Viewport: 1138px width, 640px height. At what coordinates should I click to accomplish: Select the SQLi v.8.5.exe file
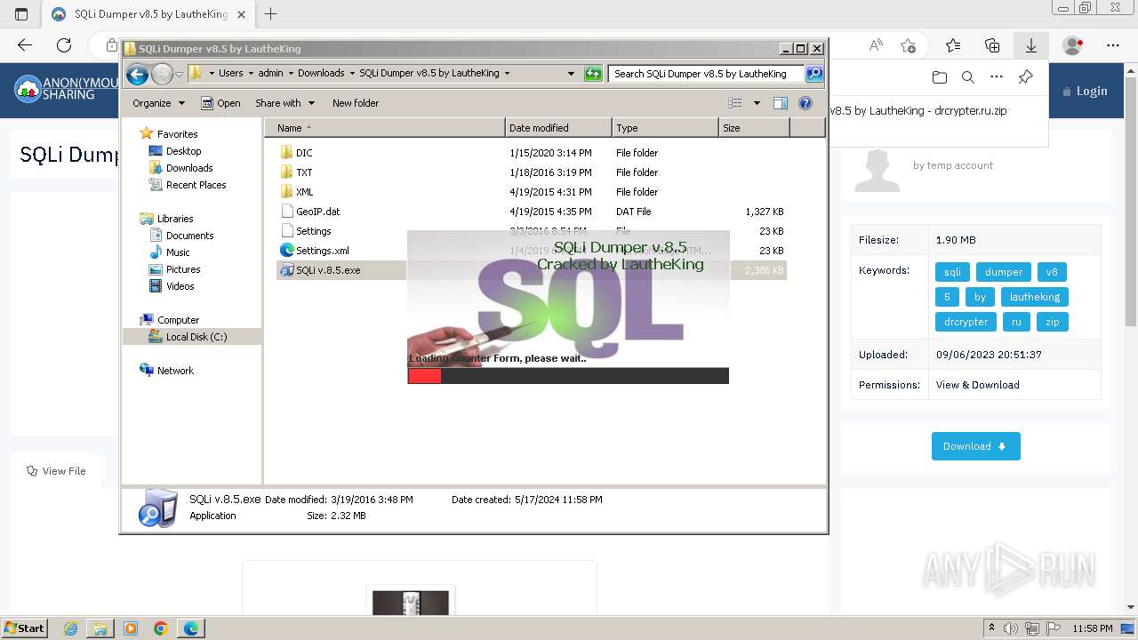point(328,270)
